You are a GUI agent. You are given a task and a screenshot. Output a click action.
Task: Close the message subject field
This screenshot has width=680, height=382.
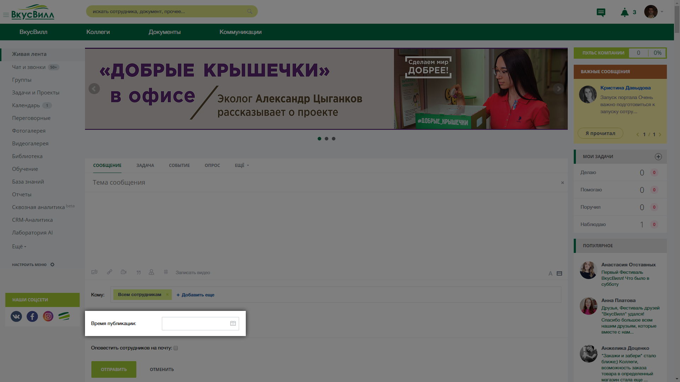tap(562, 183)
